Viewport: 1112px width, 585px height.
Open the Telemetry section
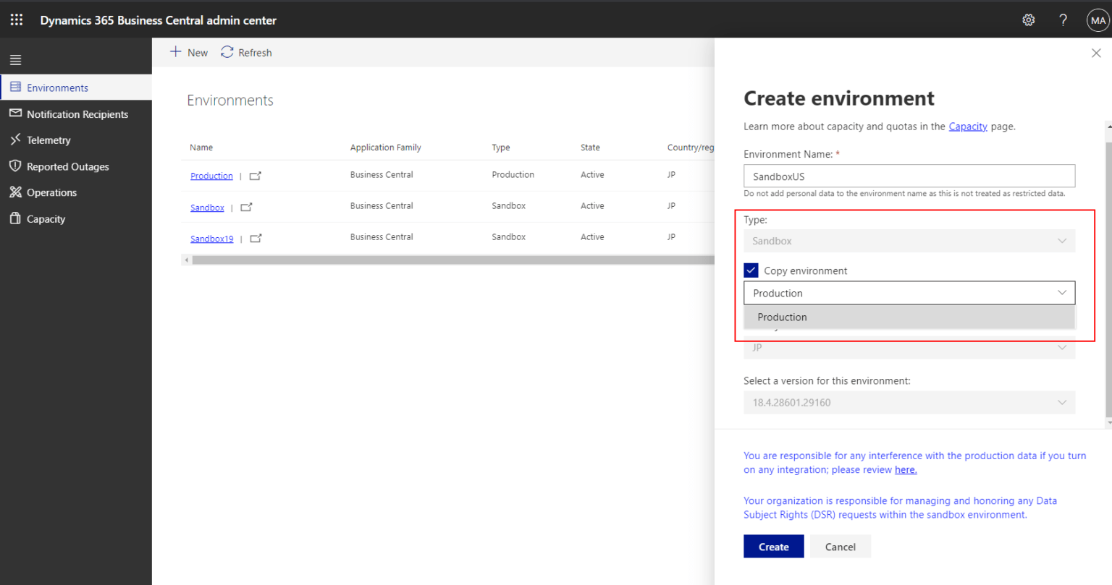click(54, 140)
